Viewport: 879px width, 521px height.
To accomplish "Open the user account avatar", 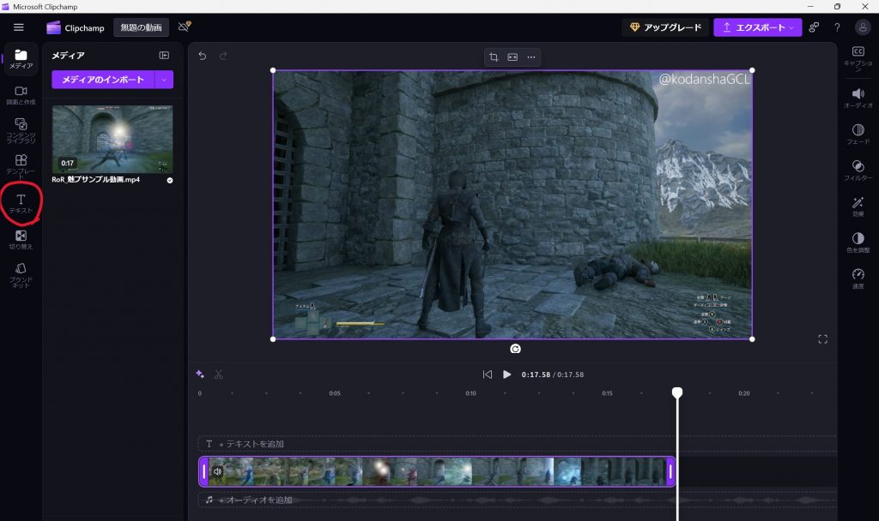I will click(x=862, y=27).
